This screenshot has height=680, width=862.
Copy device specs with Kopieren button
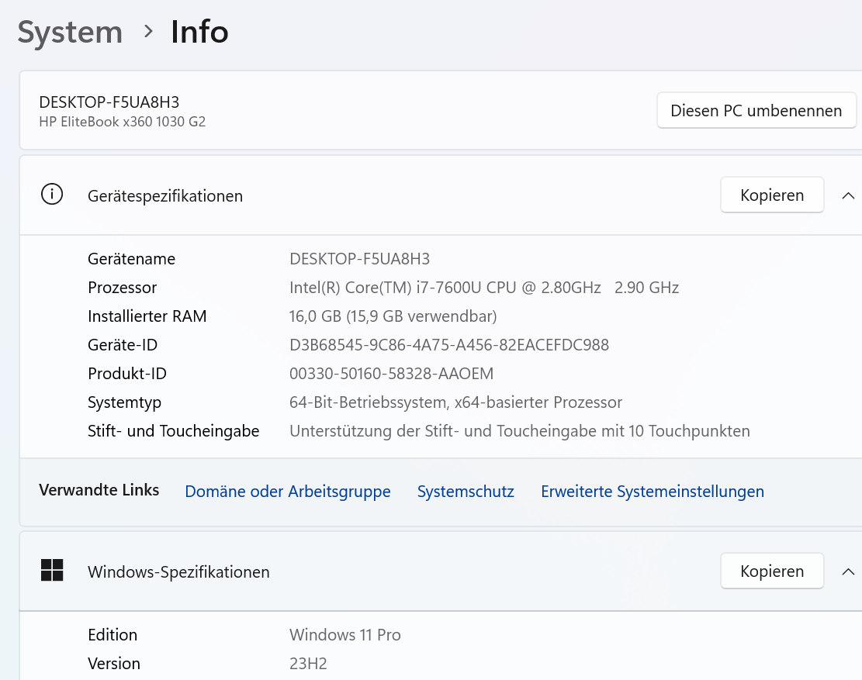772,195
